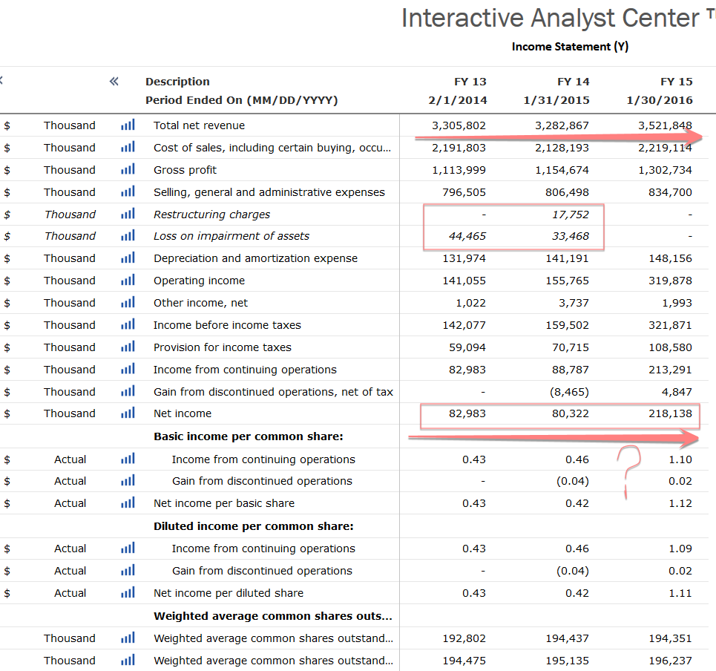
Task: Select Gain from discontinued operations, net of tax
Action: pyautogui.click(x=273, y=392)
